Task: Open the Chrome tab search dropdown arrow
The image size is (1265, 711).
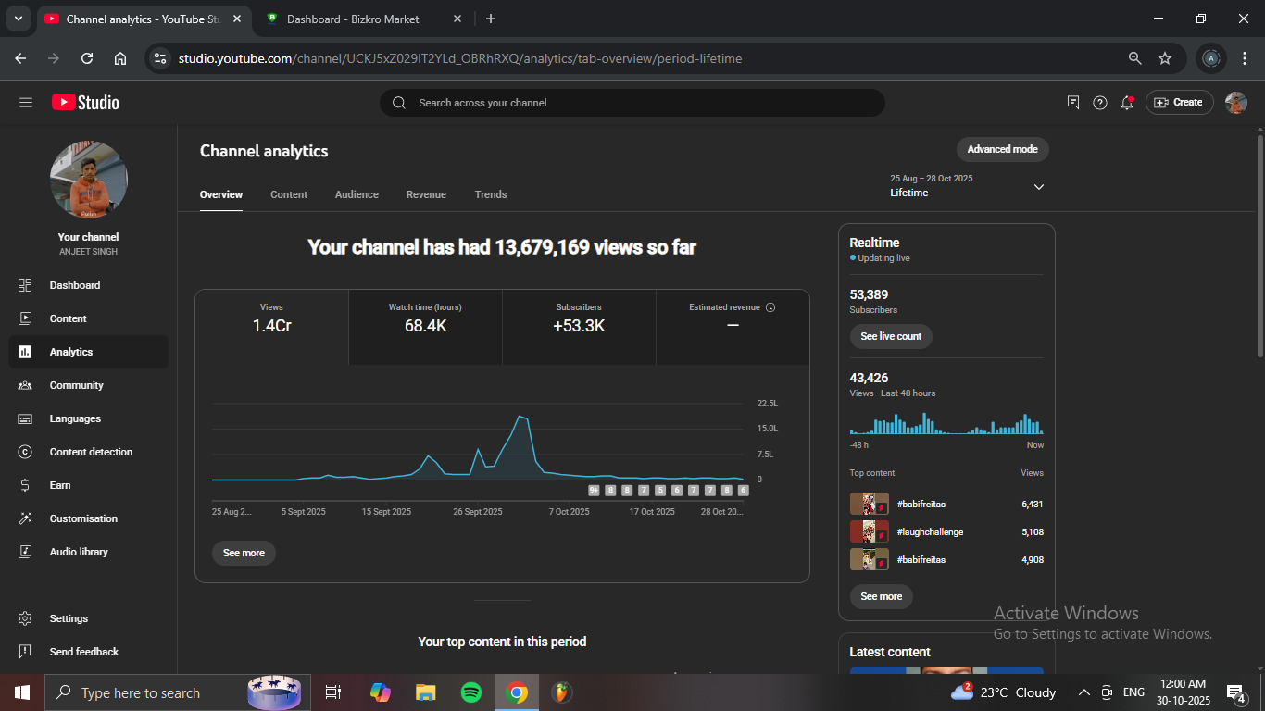Action: 18,19
